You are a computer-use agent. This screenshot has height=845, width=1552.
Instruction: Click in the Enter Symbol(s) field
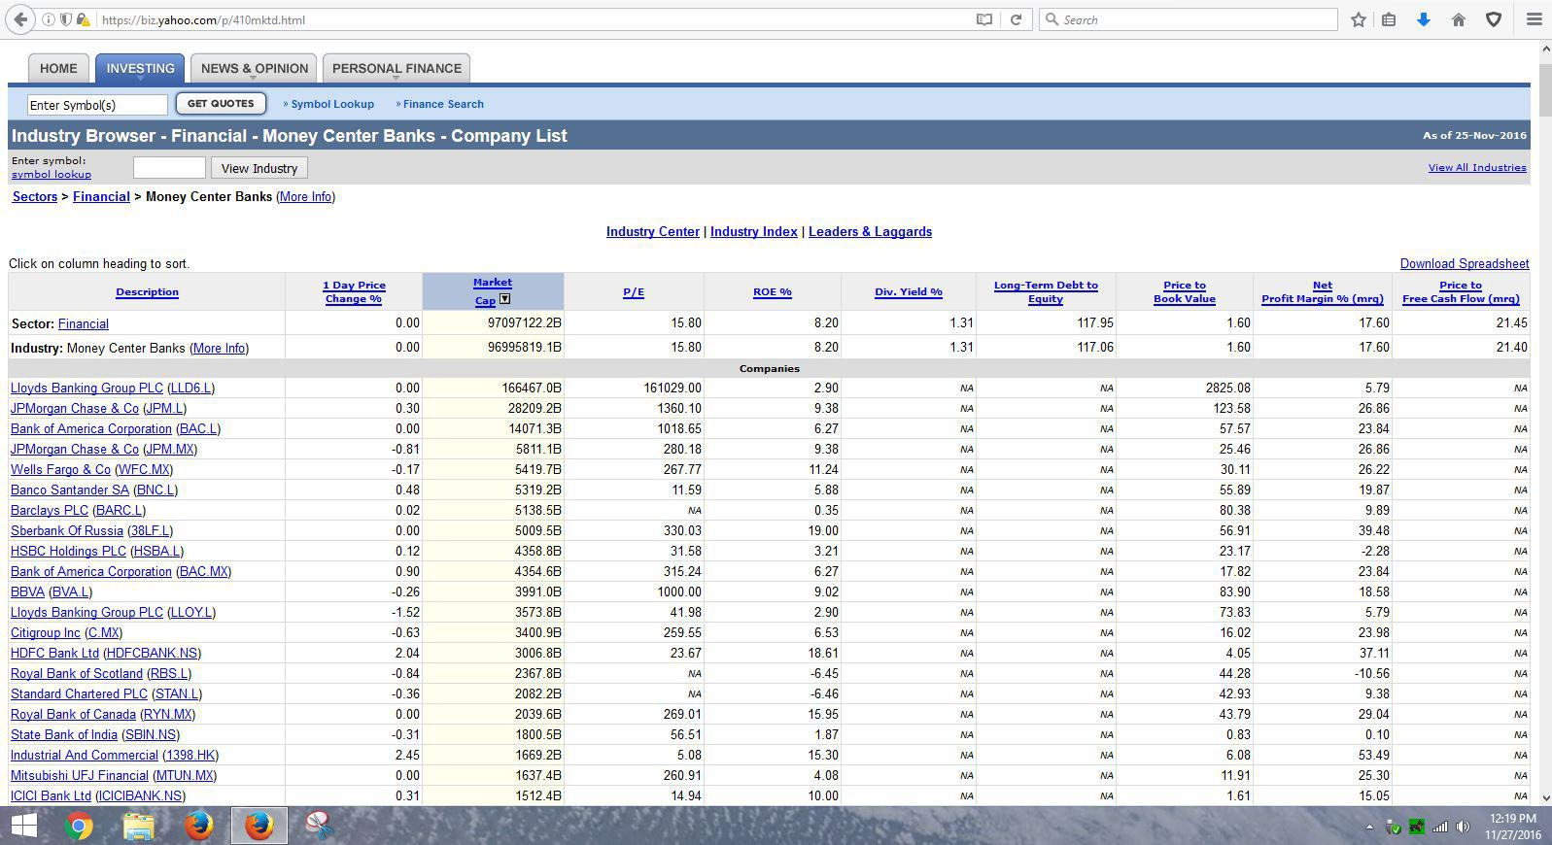[x=97, y=105]
